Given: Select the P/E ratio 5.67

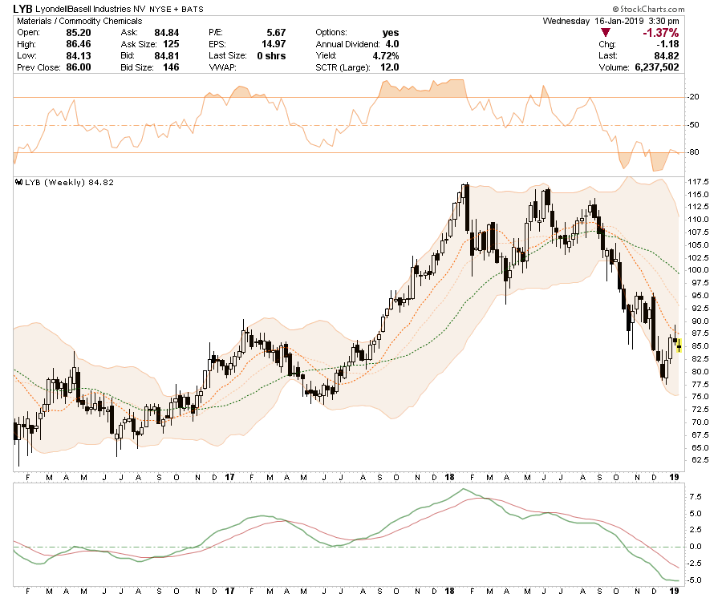Looking at the screenshot, I should click(276, 33).
